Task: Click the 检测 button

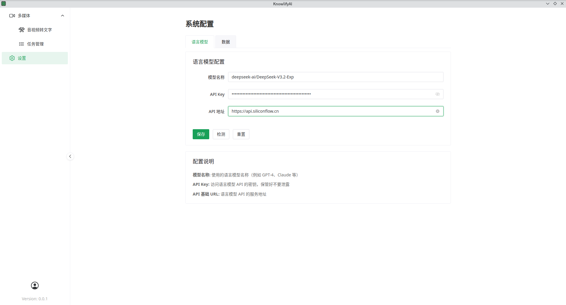Action: 221,134
